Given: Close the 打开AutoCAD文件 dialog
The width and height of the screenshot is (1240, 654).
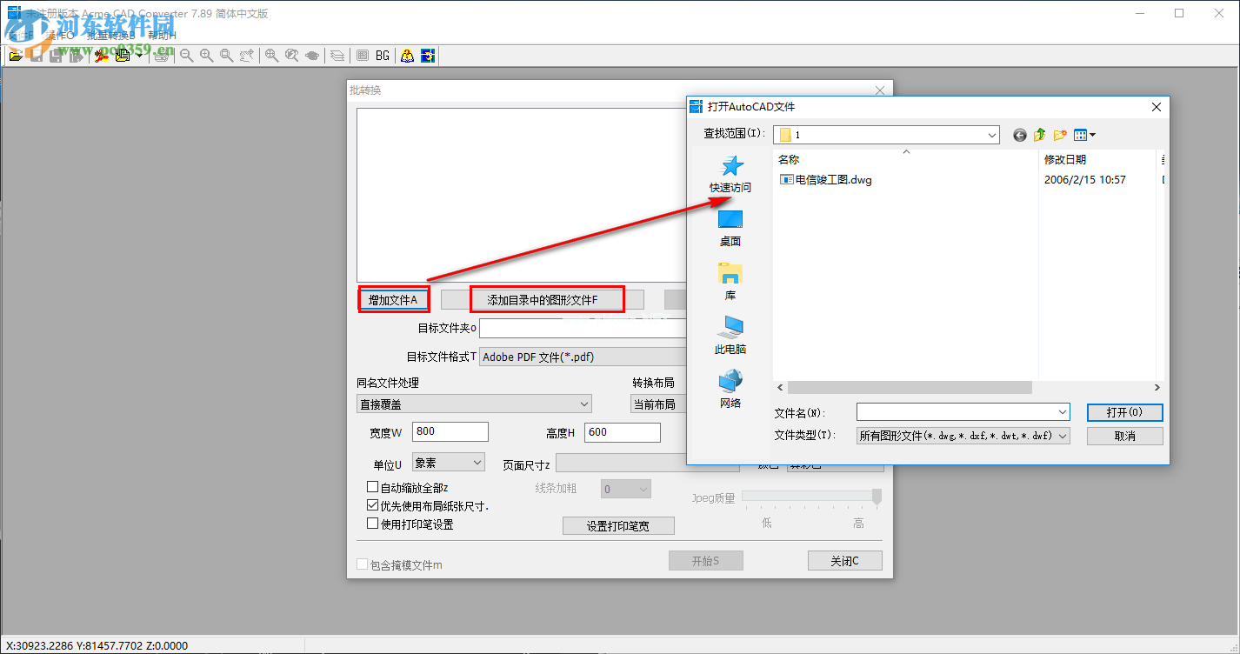Looking at the screenshot, I should pos(1156,107).
